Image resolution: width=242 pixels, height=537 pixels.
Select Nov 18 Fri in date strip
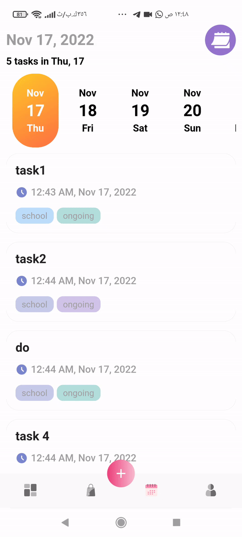click(x=88, y=110)
